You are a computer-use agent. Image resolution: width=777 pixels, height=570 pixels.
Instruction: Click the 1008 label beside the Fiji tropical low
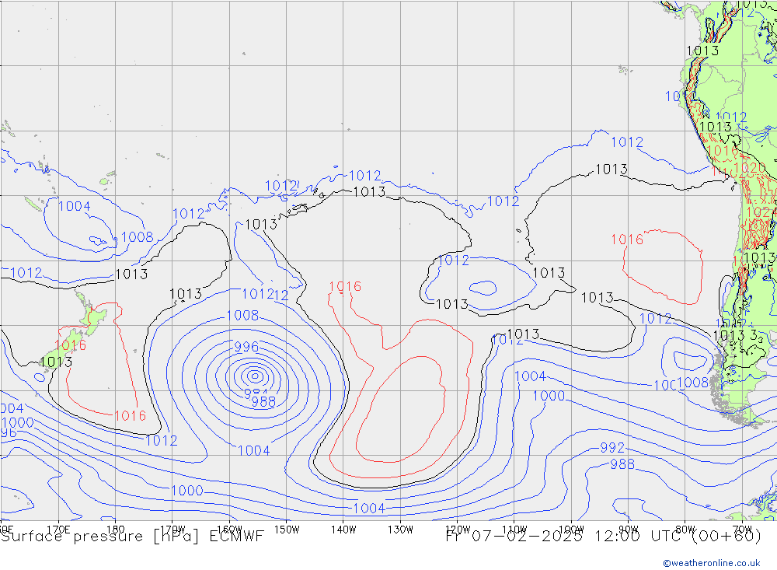138,236
